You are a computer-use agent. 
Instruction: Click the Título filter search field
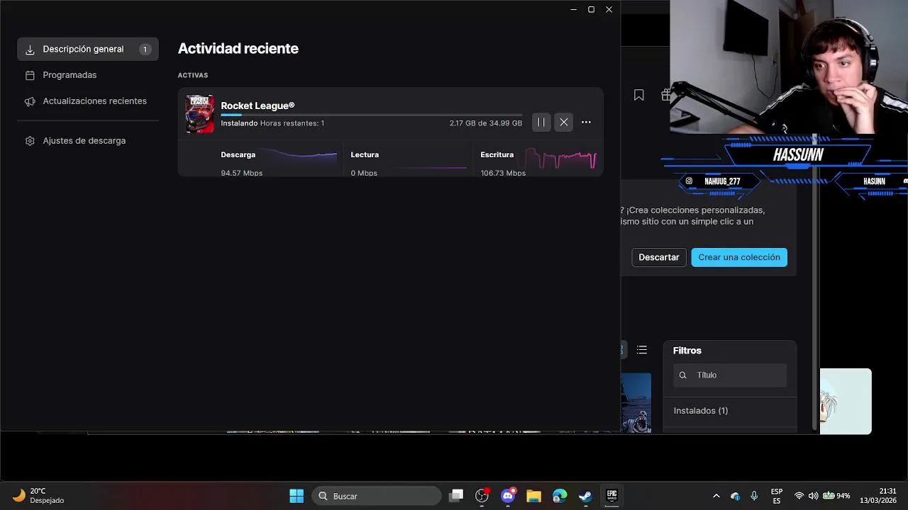[x=730, y=375]
